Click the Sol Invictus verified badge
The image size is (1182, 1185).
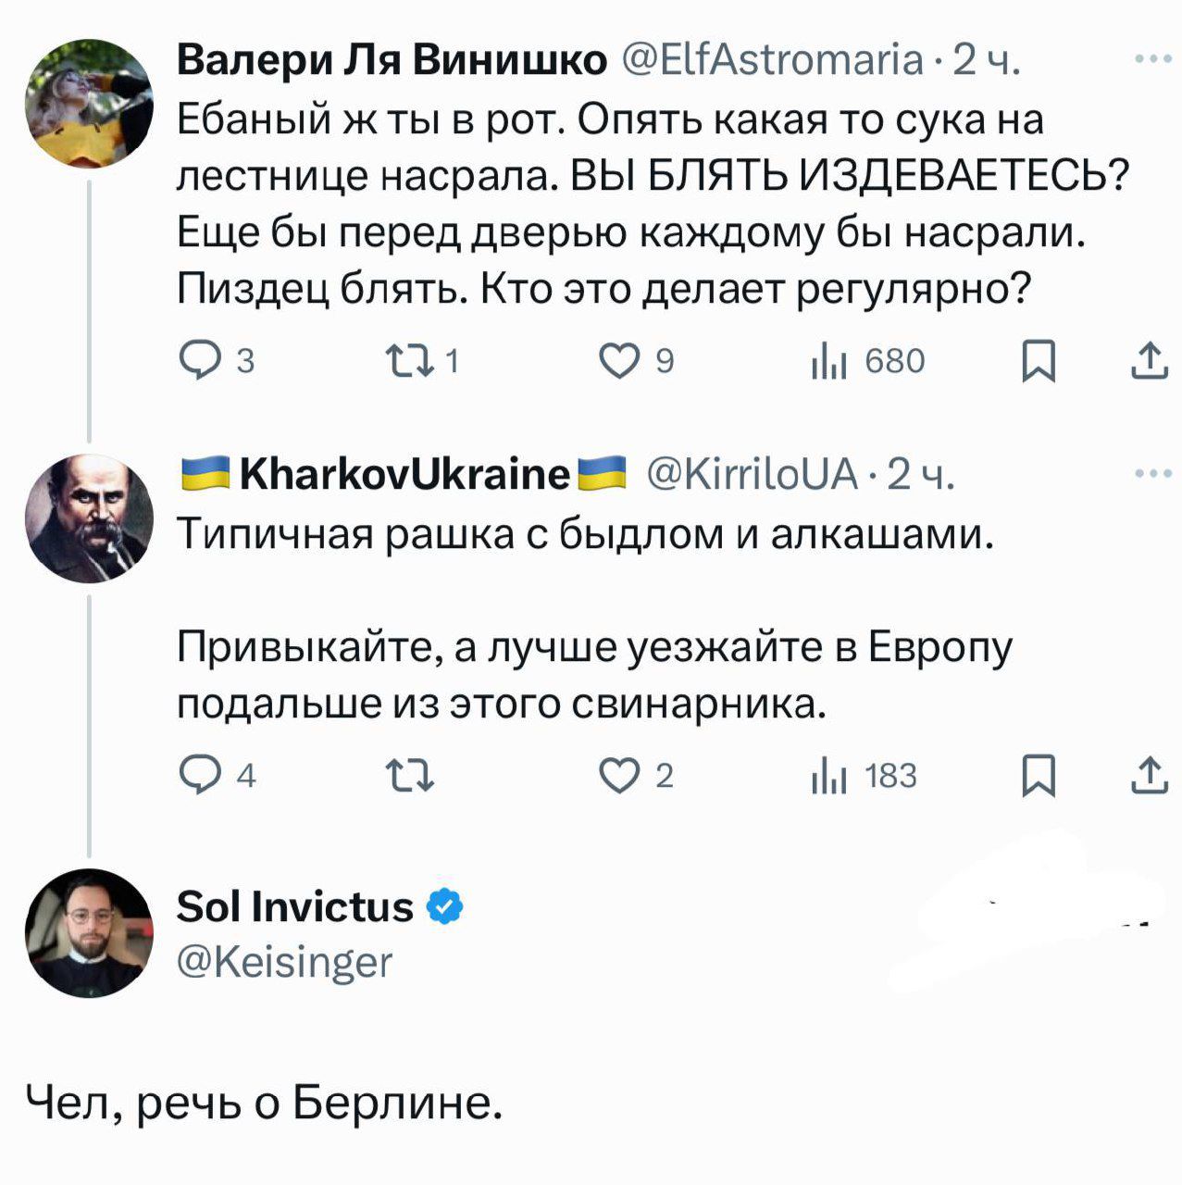point(444,907)
